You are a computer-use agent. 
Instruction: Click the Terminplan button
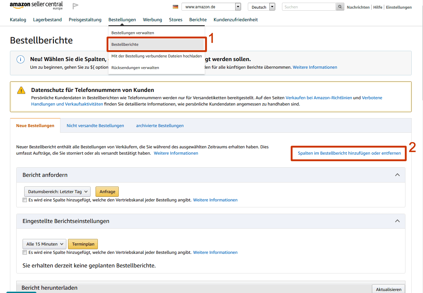tap(83, 244)
